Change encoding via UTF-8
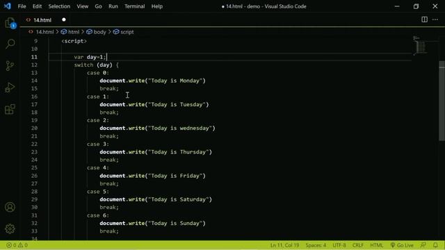The width and height of the screenshot is (445, 250). 339,245
